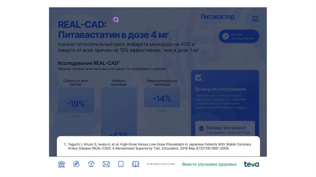The width and height of the screenshot is (316, 177).
Task: Click the purple speech bubble marker
Action: 116,19
